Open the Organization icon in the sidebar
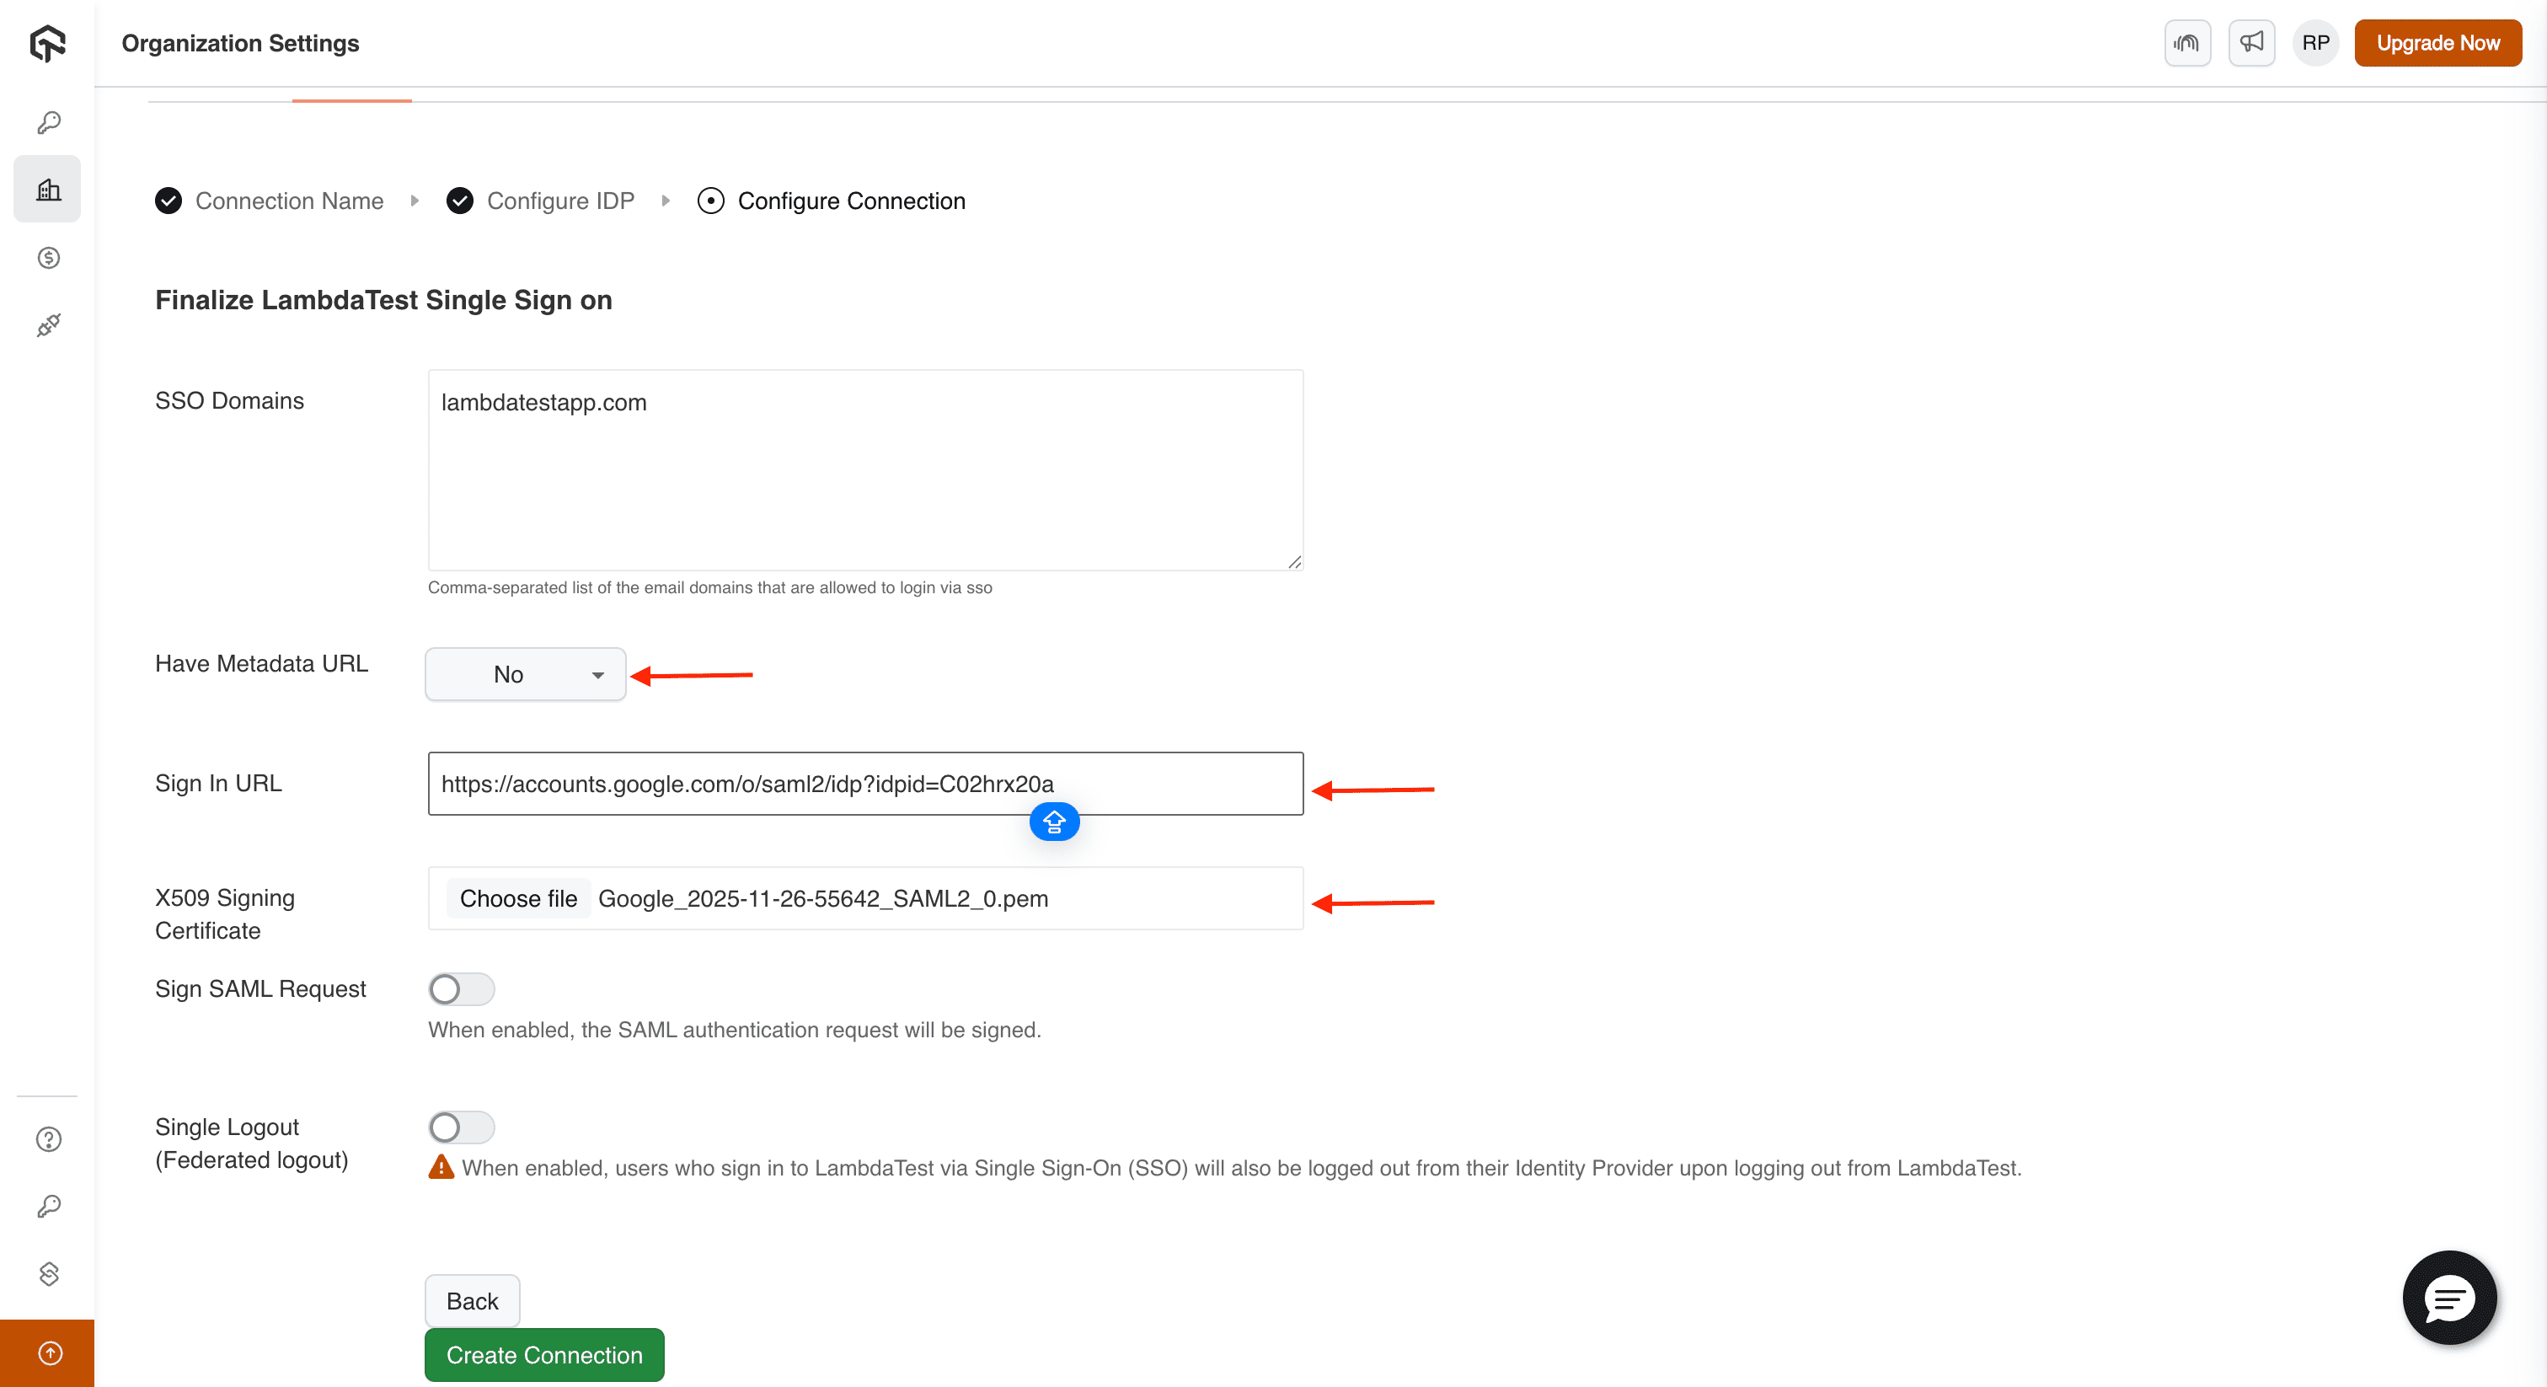This screenshot has width=2547, height=1387. (x=47, y=189)
